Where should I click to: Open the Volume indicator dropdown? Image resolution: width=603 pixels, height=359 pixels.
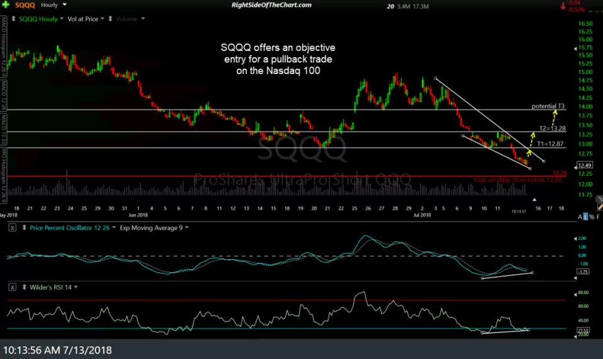click(143, 18)
